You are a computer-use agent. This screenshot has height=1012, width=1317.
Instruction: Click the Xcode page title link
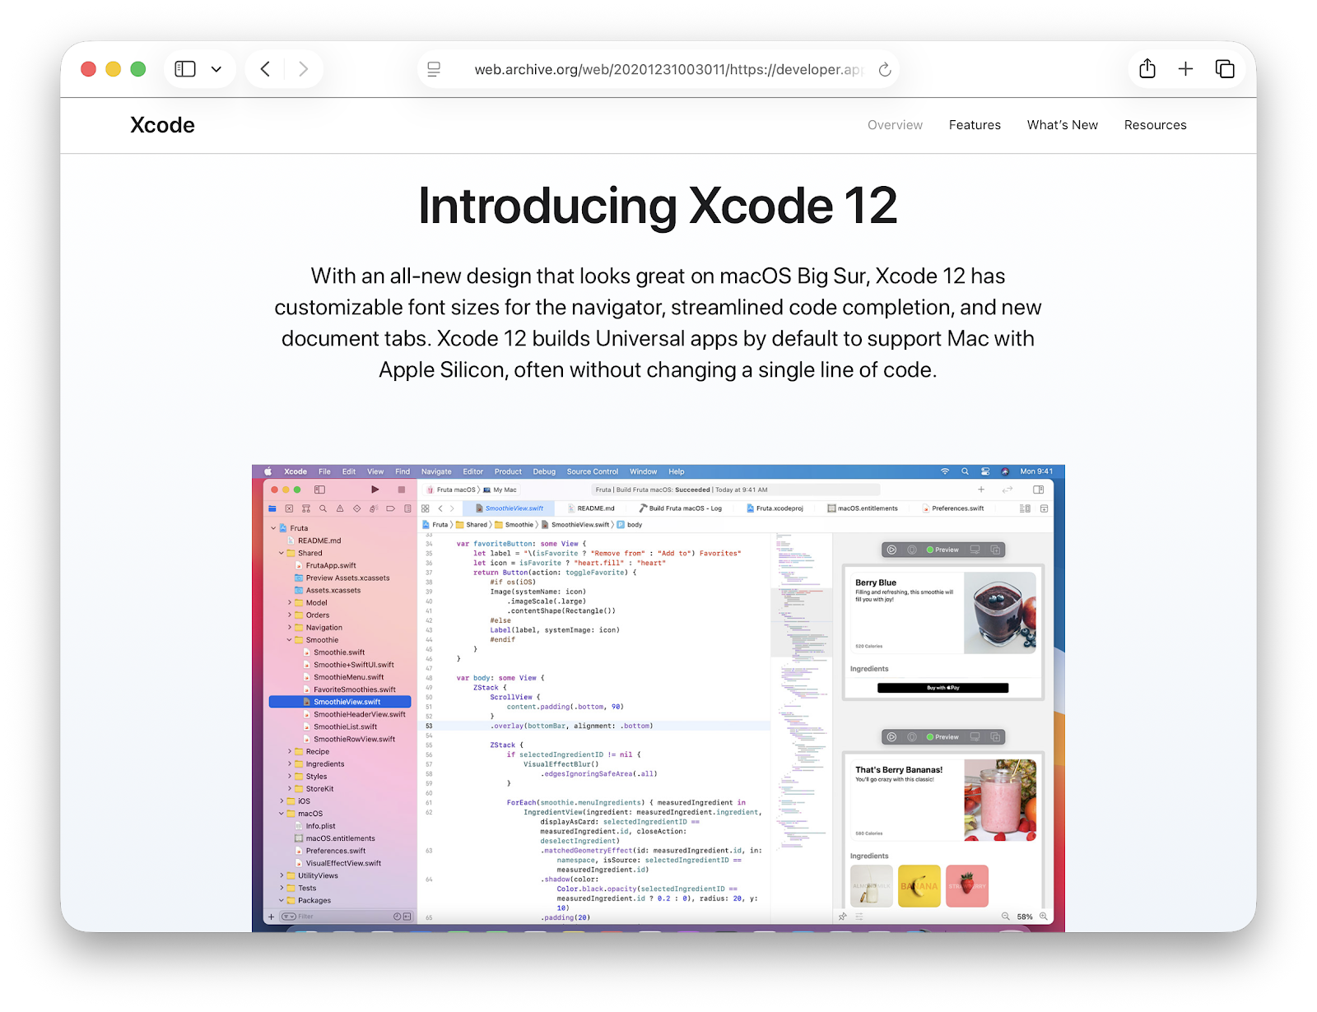162,125
